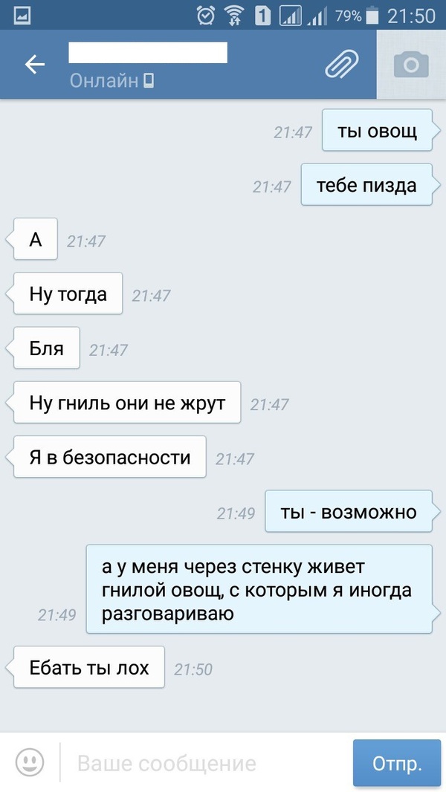
Task: Select the message 'Я в безопасности'
Action: click(109, 457)
